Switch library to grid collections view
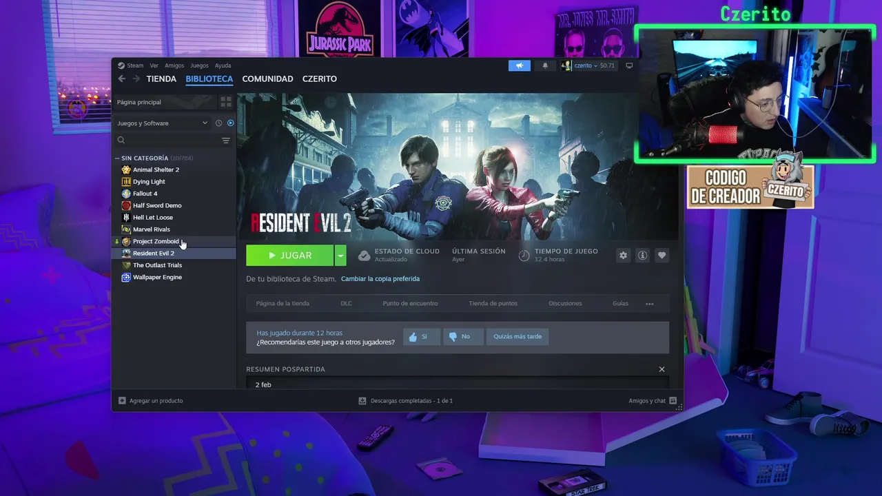Image resolution: width=882 pixels, height=496 pixels. point(226,102)
